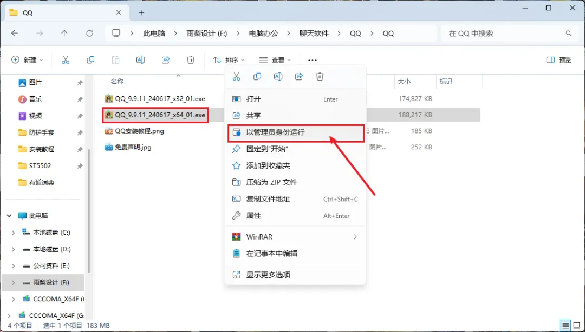Image resolution: width=585 pixels, height=332 pixels.
Task: Open a new tab with plus button
Action: click(x=141, y=12)
